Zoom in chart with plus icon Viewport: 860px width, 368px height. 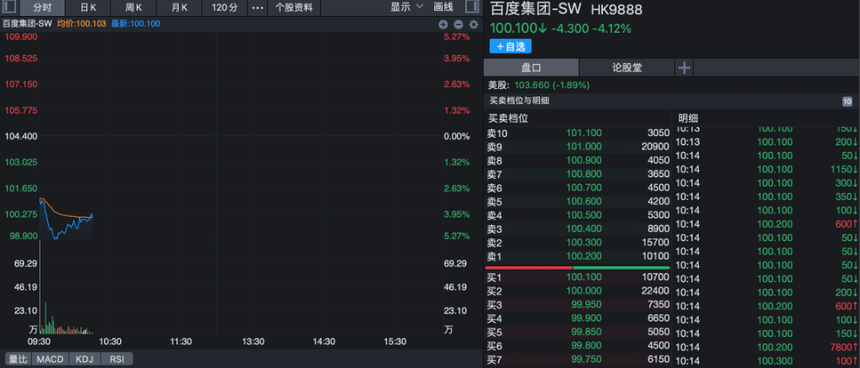pyautogui.click(x=443, y=24)
